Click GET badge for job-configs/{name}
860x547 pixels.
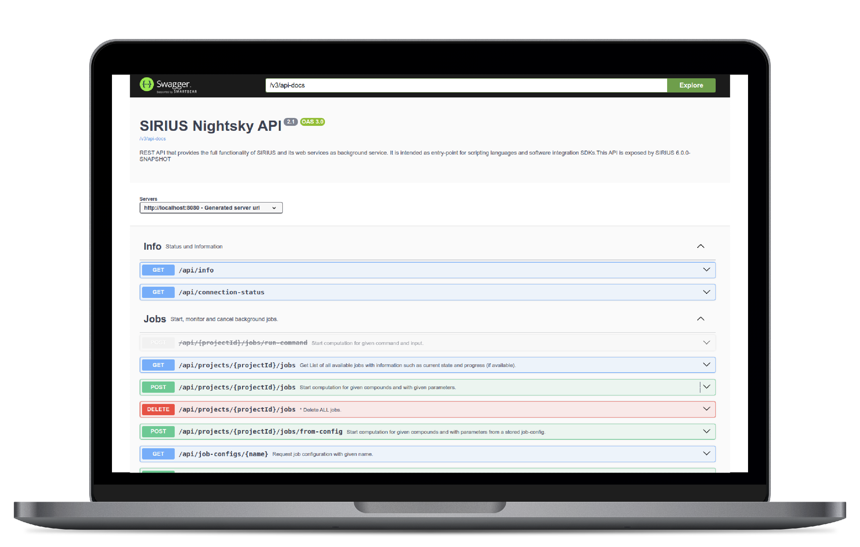click(158, 454)
